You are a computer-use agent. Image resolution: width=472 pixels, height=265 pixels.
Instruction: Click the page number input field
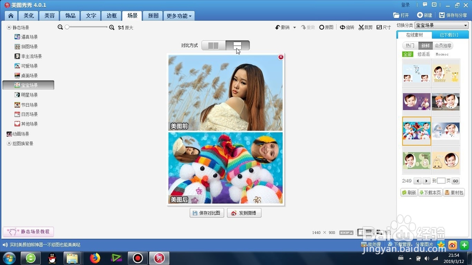click(x=441, y=181)
